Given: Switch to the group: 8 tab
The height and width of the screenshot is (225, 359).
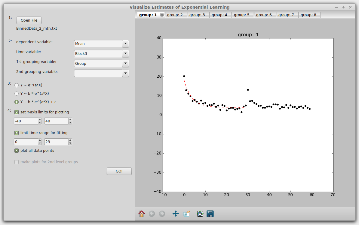Looking at the screenshot, I should tap(308, 15).
